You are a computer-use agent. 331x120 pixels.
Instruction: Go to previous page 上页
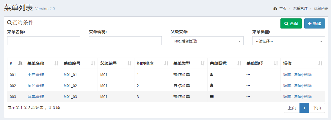pyautogui.click(x=292, y=108)
